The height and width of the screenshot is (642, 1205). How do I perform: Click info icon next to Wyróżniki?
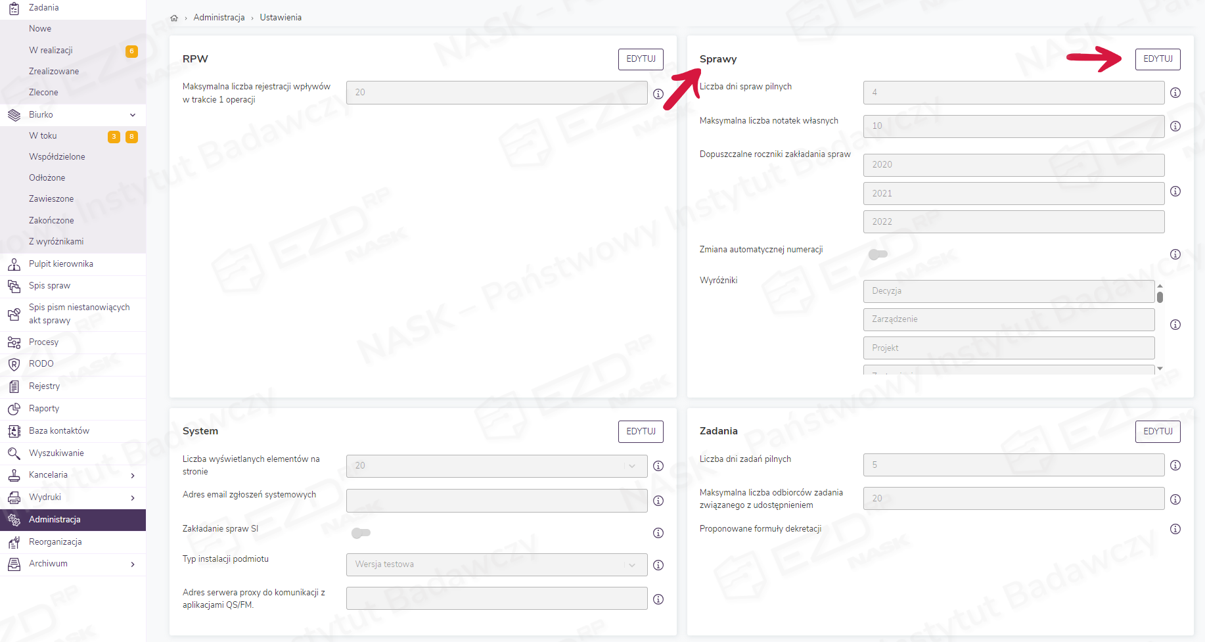point(1175,325)
